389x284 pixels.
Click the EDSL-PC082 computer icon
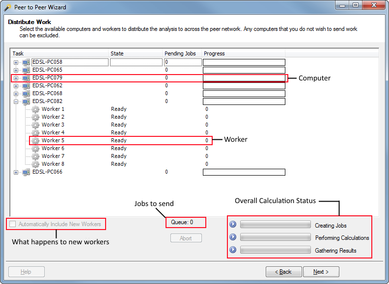click(x=26, y=102)
